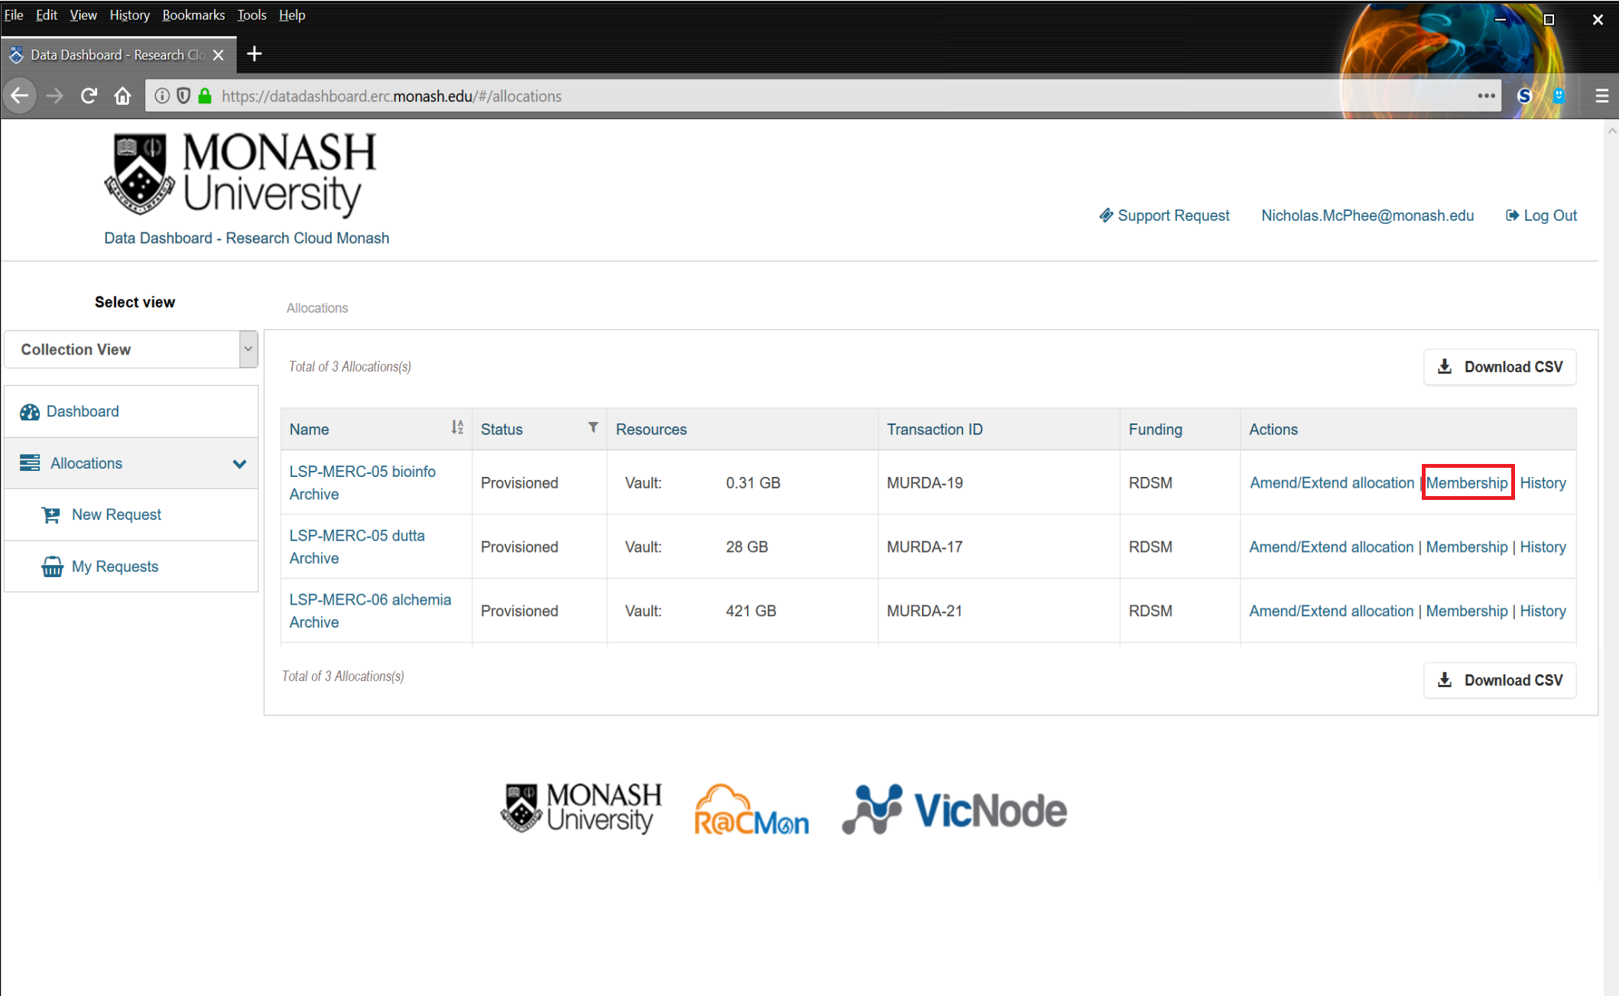Click the site information icon

(162, 96)
